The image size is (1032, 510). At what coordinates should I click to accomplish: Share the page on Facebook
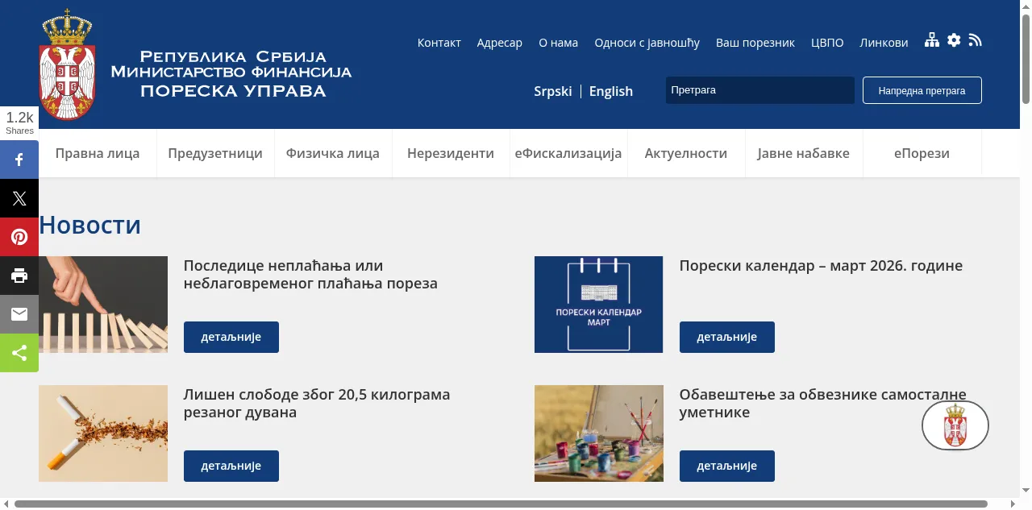(19, 160)
